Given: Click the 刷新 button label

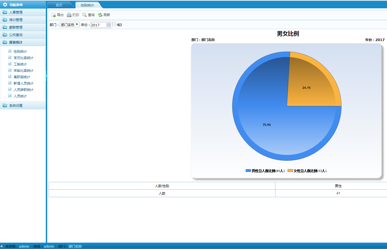Looking at the screenshot, I should [x=107, y=15].
